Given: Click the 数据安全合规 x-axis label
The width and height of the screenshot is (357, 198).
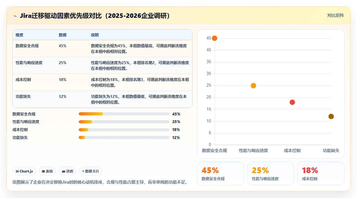Looking at the screenshot, I should tap(215, 150).
